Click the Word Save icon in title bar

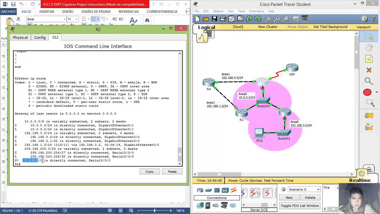tap(13, 4)
